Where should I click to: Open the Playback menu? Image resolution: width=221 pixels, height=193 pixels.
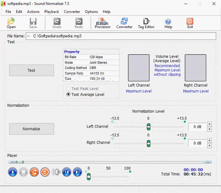pos(52,11)
